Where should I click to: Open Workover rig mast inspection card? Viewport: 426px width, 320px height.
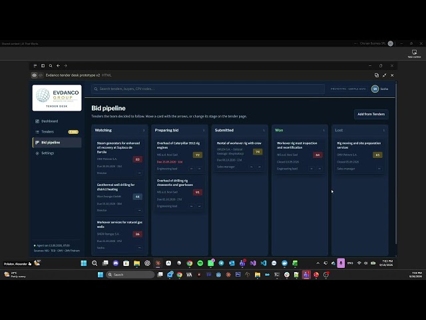click(x=297, y=145)
